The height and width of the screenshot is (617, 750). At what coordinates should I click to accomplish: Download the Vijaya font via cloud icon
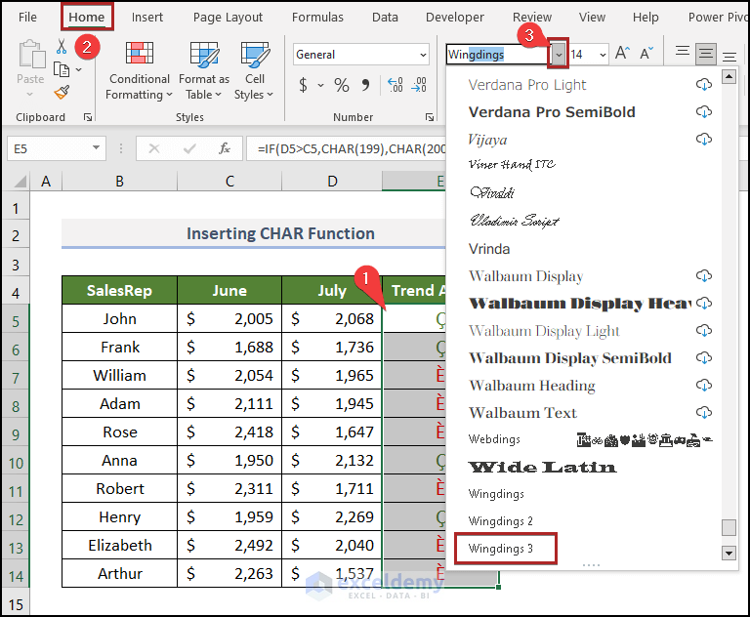click(x=703, y=140)
